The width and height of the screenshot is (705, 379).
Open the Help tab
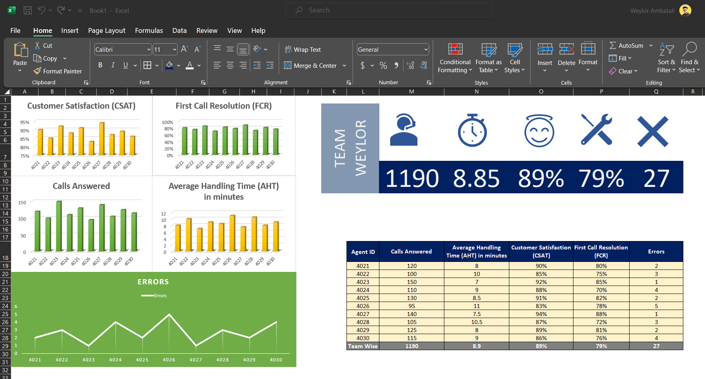(x=258, y=30)
